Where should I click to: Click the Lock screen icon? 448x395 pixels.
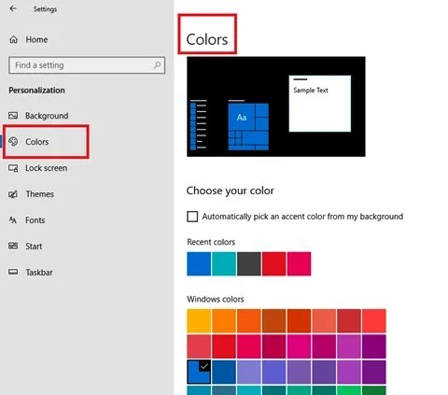(13, 168)
